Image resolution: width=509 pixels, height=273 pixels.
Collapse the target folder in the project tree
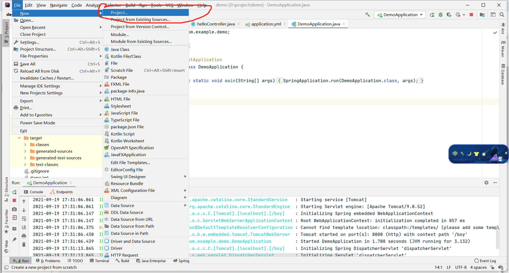pyautogui.click(x=19, y=138)
